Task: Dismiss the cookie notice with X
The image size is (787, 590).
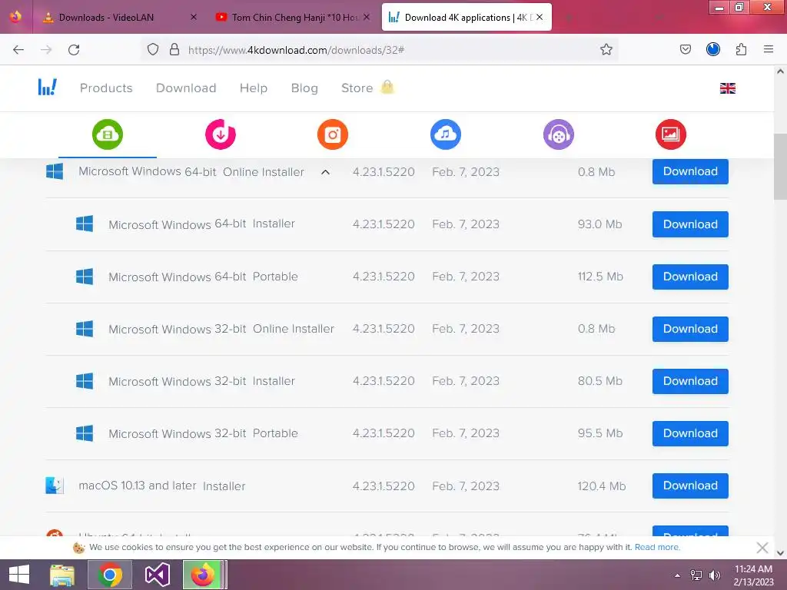Action: [762, 547]
